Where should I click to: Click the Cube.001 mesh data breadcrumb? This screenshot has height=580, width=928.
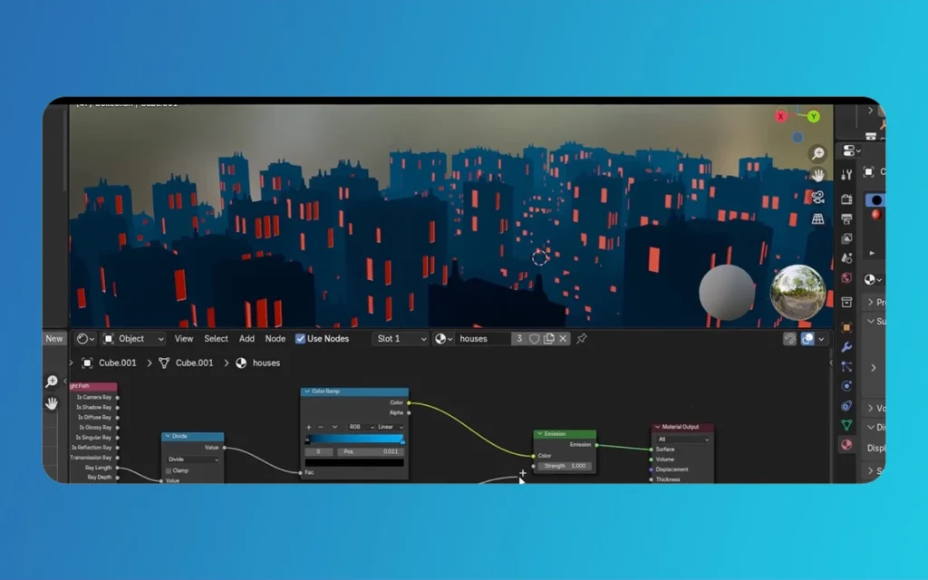pyautogui.click(x=194, y=362)
